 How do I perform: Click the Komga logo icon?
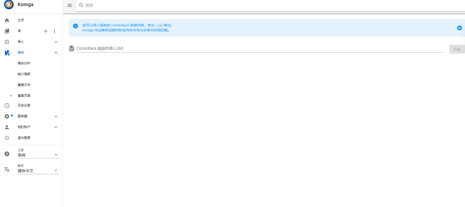[9, 5]
